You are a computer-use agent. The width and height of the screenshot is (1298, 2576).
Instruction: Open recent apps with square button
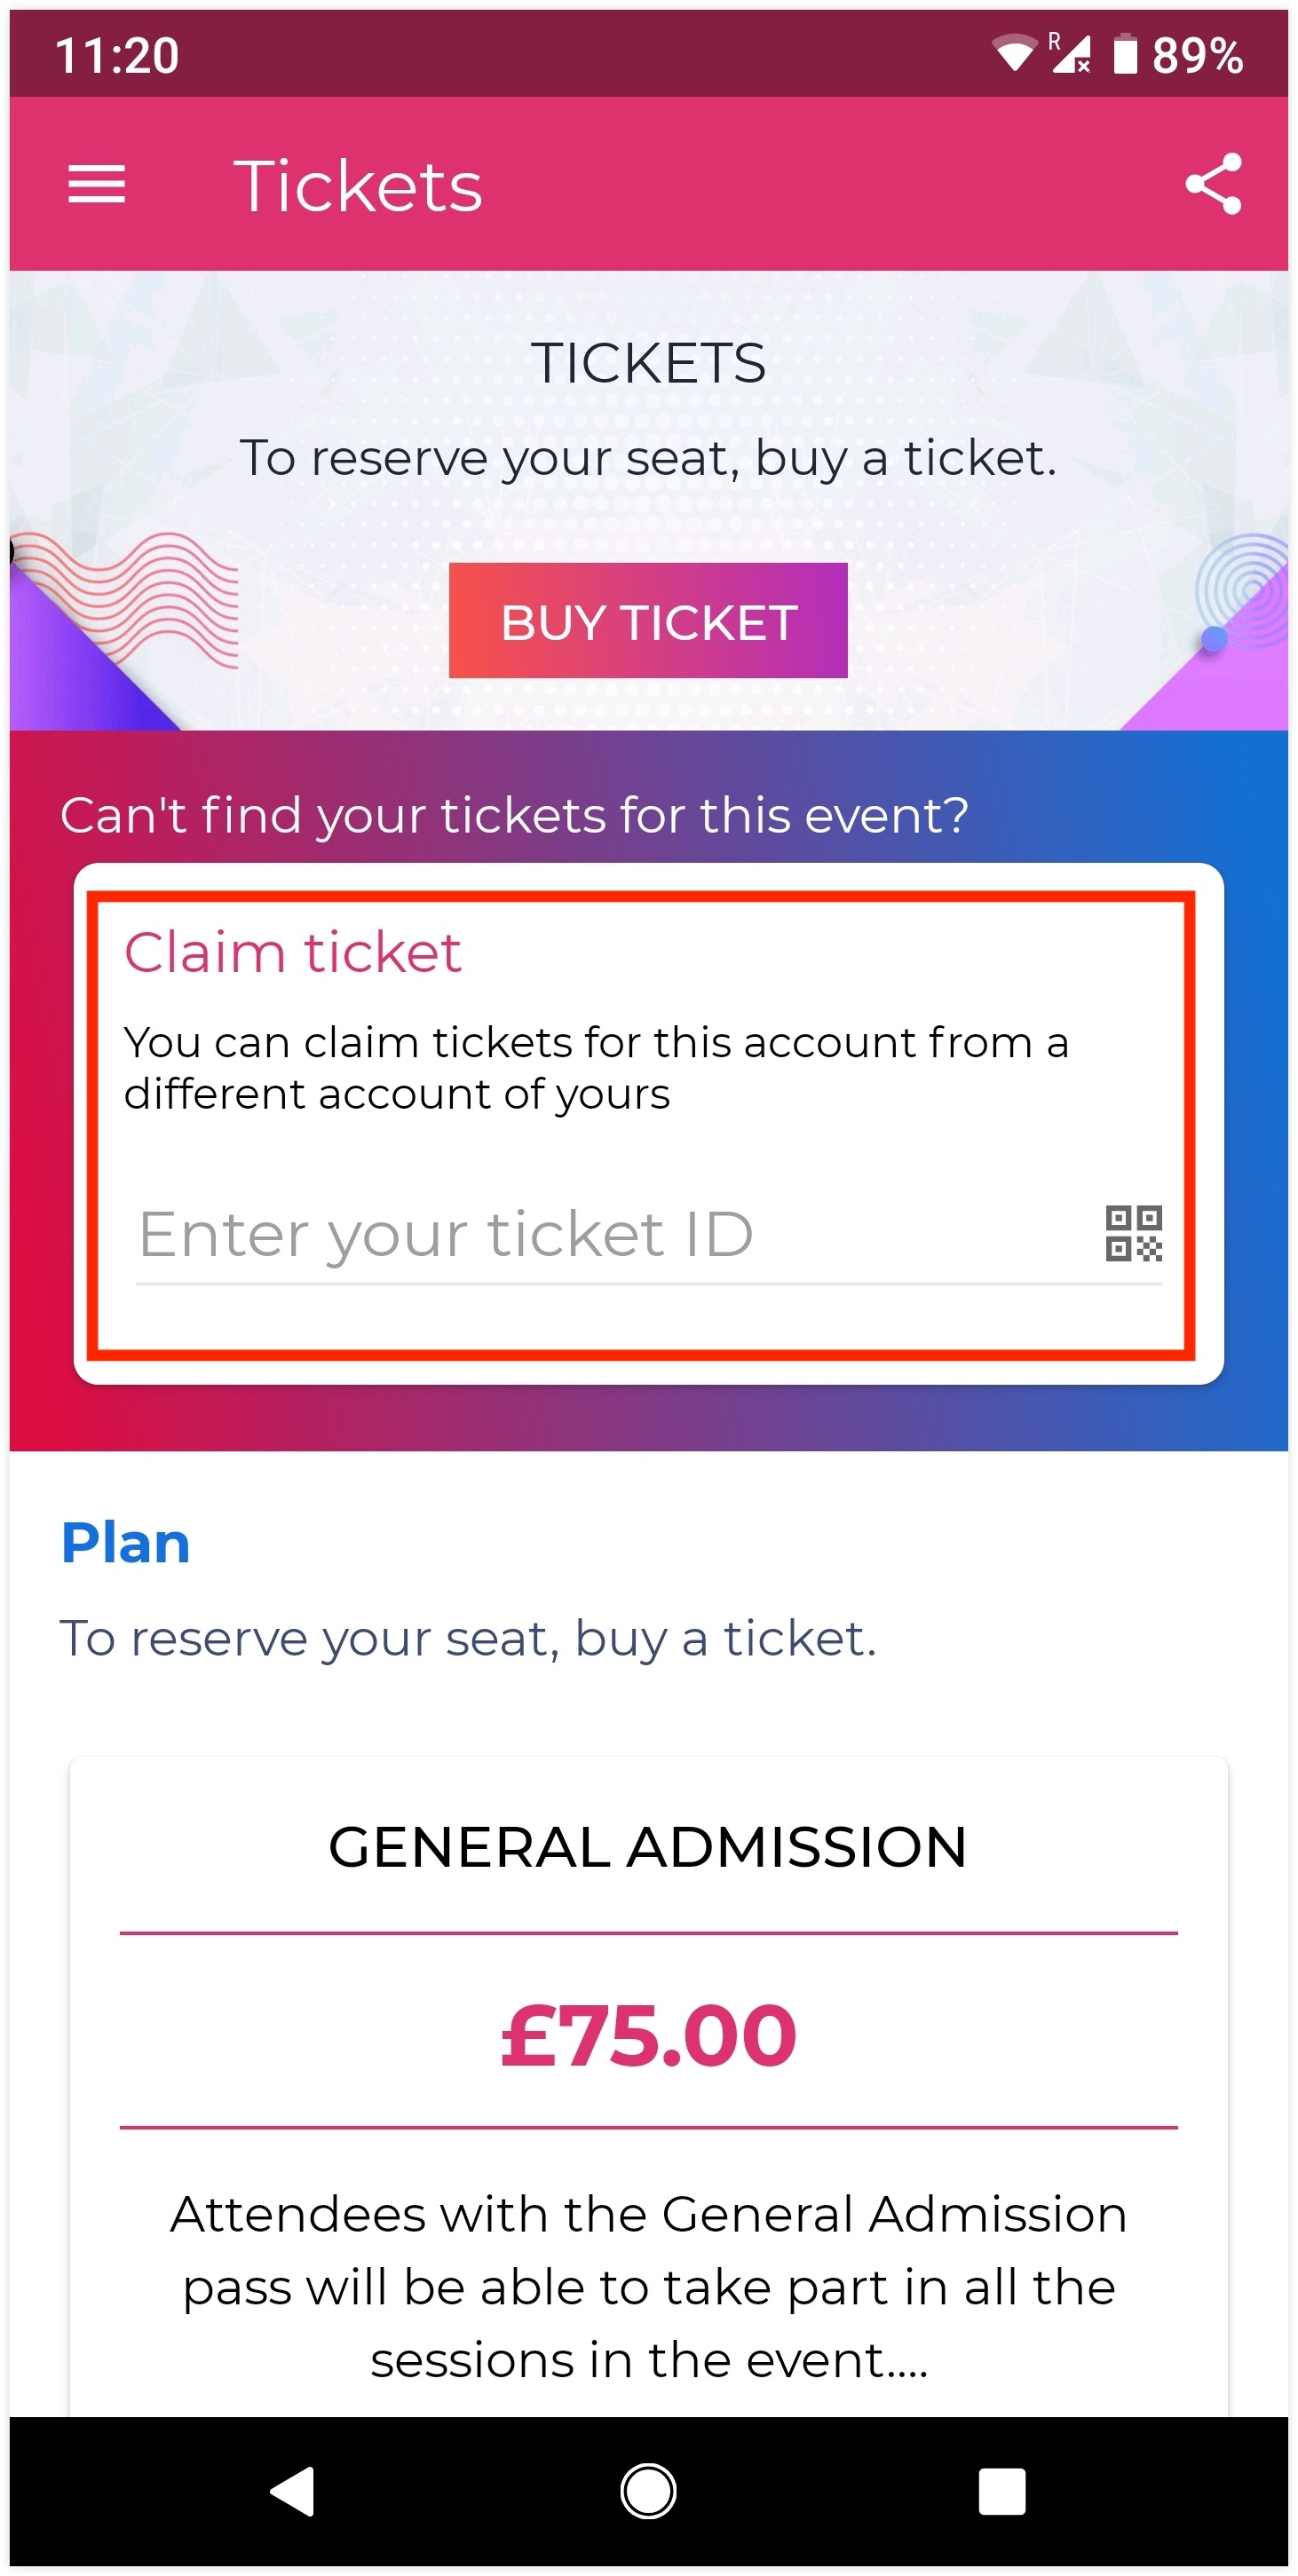[x=1001, y=2490]
